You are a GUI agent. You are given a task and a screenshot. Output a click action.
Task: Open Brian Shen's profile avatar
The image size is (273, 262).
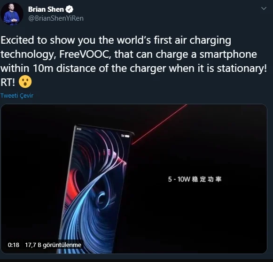click(12, 14)
